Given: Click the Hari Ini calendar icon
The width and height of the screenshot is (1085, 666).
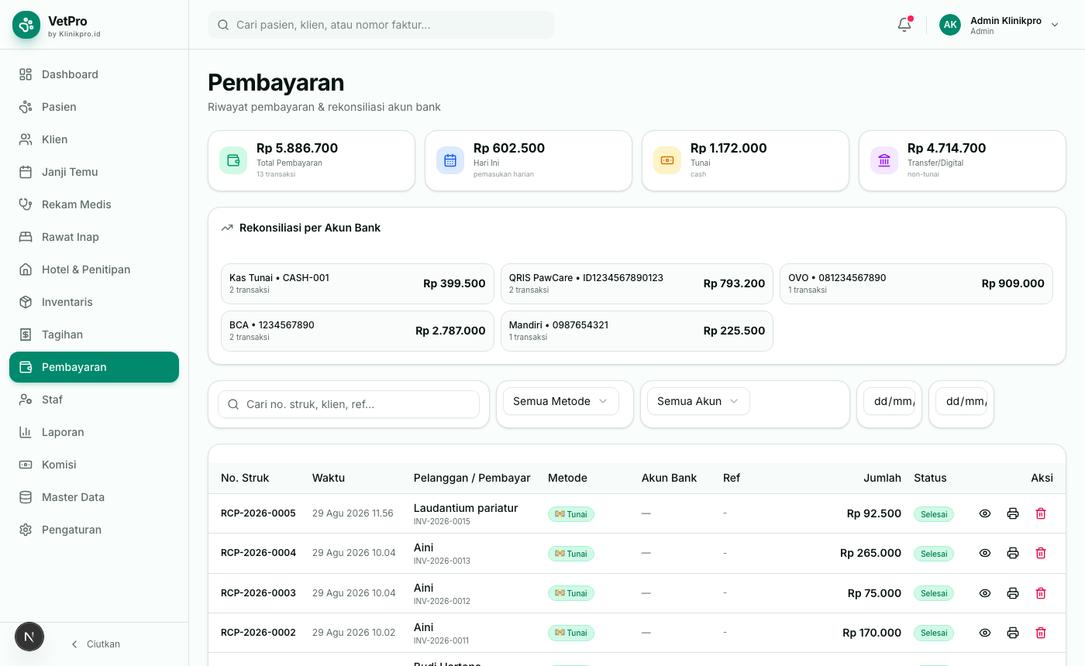Looking at the screenshot, I should click(x=450, y=160).
